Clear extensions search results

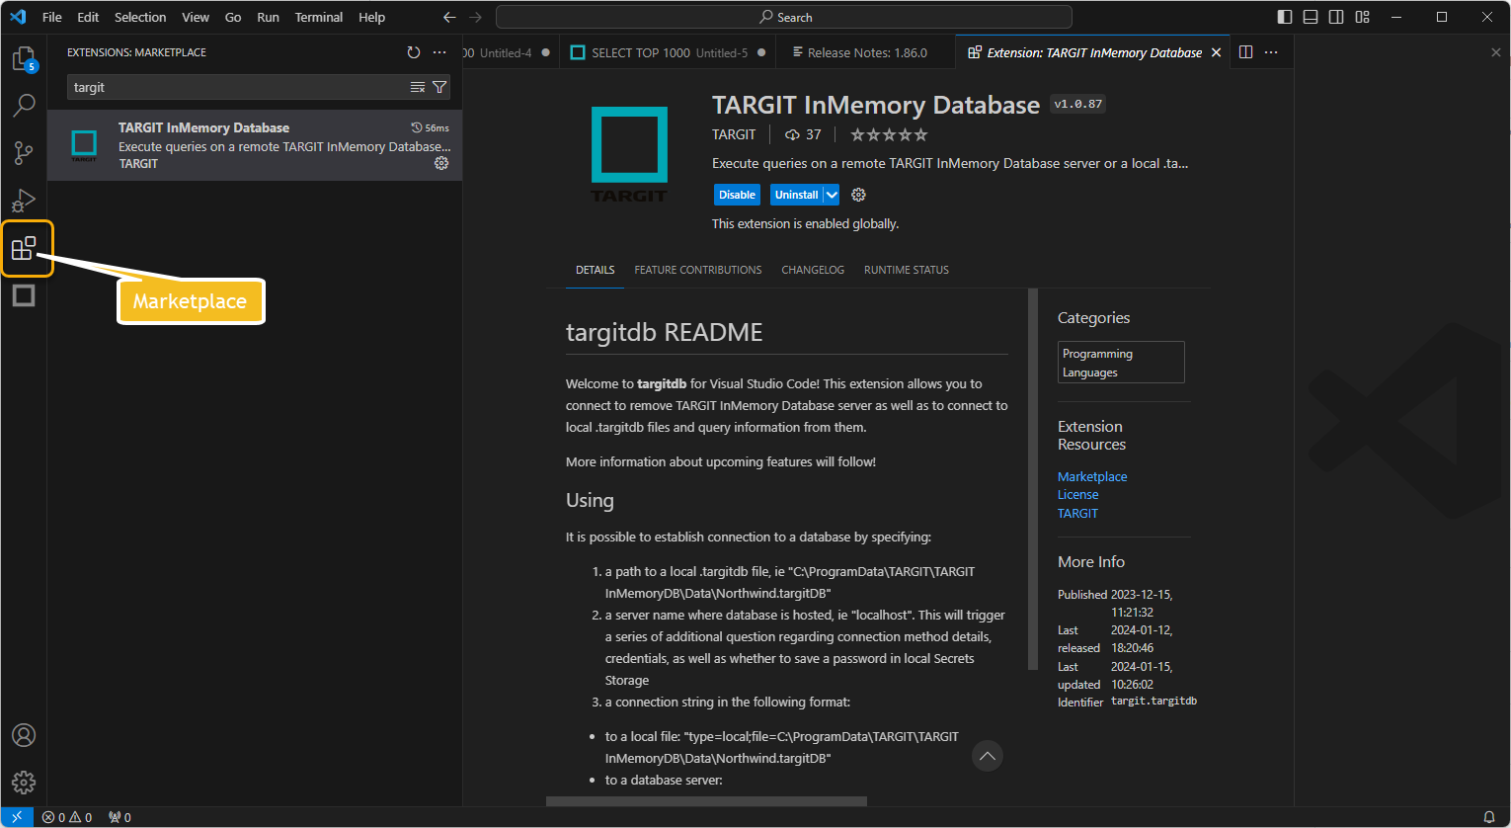coord(418,88)
